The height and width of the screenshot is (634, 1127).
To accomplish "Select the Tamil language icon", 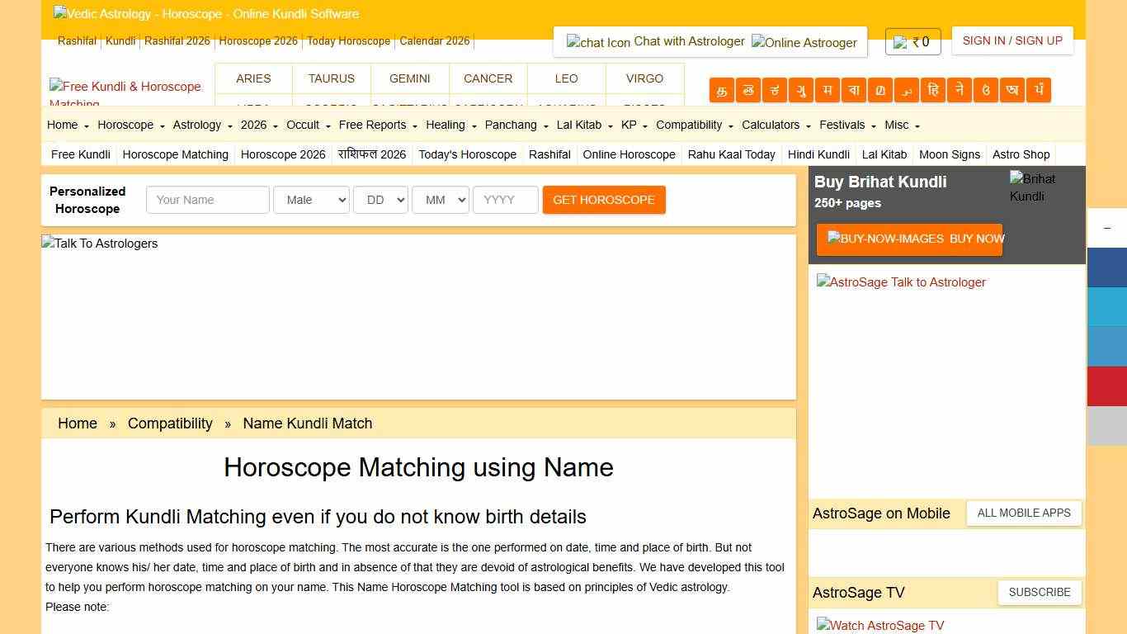I will [721, 90].
